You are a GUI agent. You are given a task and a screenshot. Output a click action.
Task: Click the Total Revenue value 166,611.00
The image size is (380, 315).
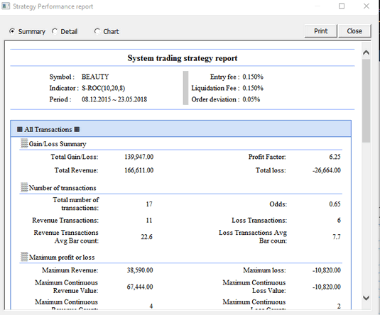(x=139, y=170)
